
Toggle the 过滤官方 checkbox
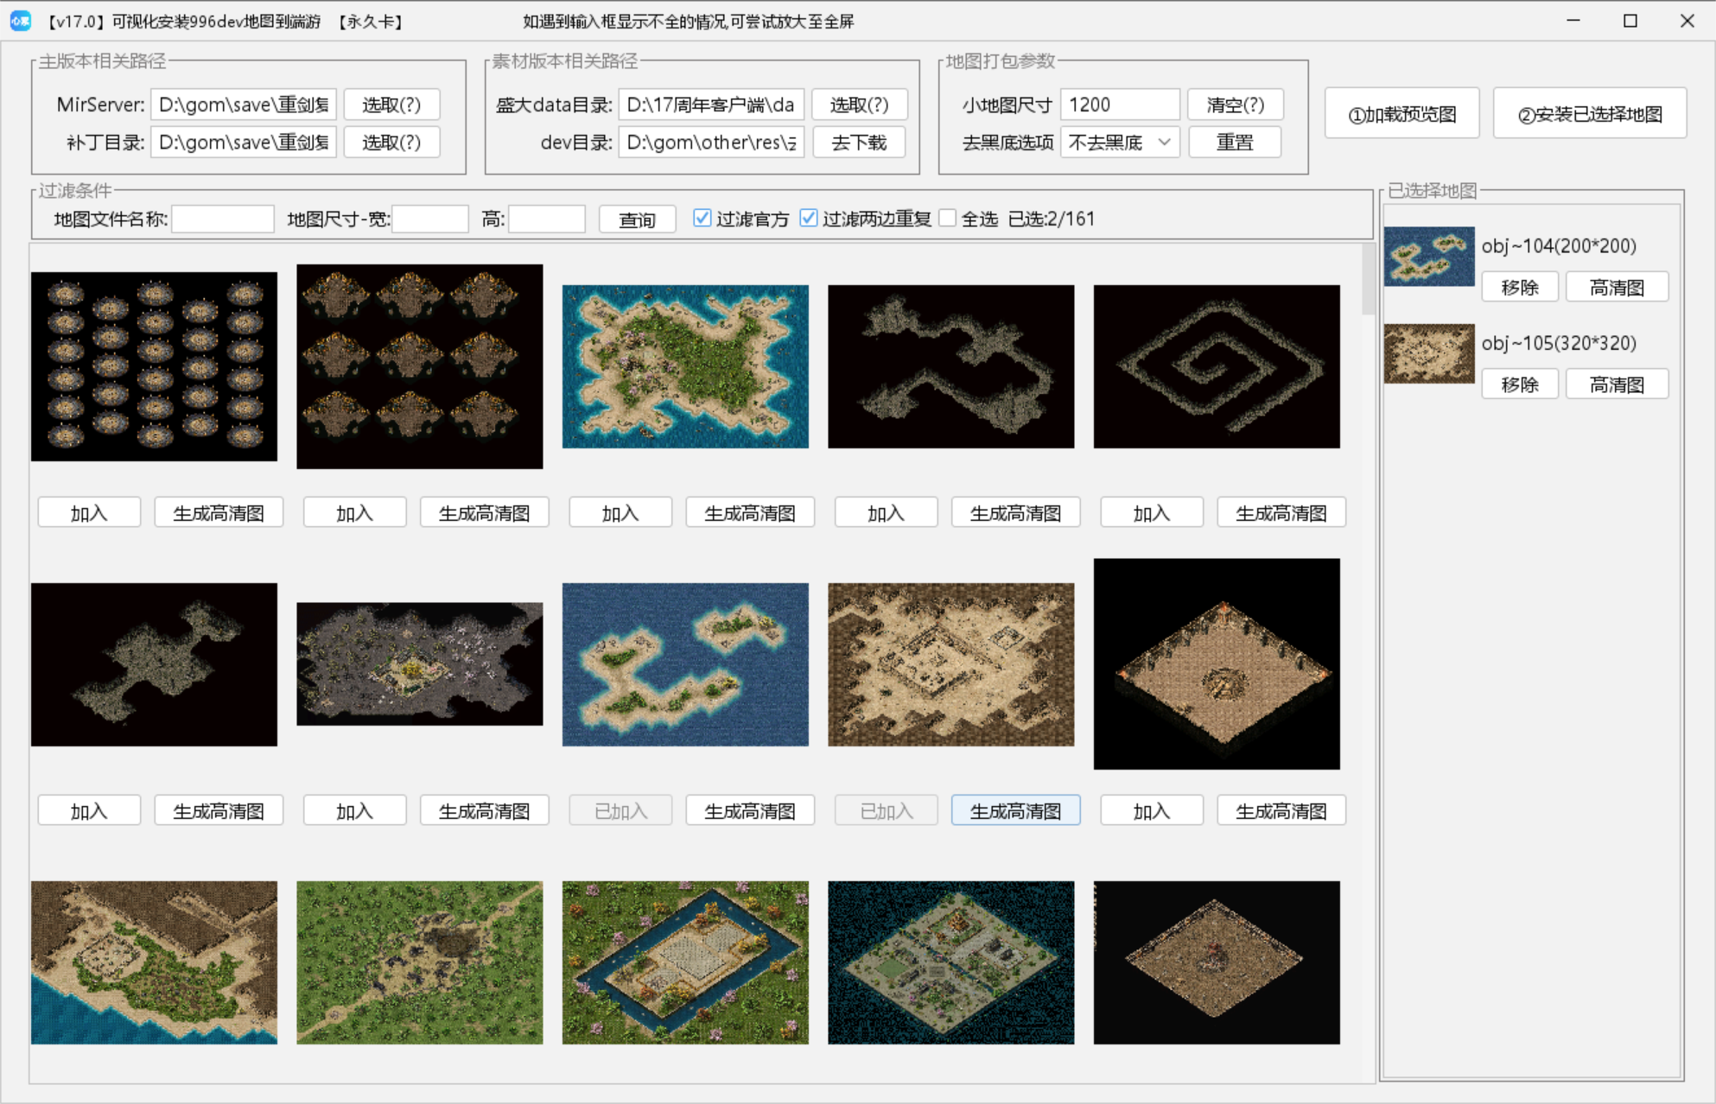pyautogui.click(x=702, y=219)
